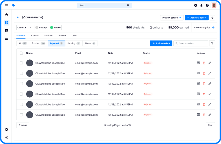Open messages icon in left sidebar

[x=6, y=31]
